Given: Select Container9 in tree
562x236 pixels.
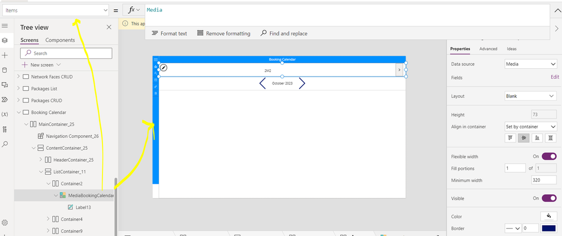Looking at the screenshot, I should [x=72, y=231].
